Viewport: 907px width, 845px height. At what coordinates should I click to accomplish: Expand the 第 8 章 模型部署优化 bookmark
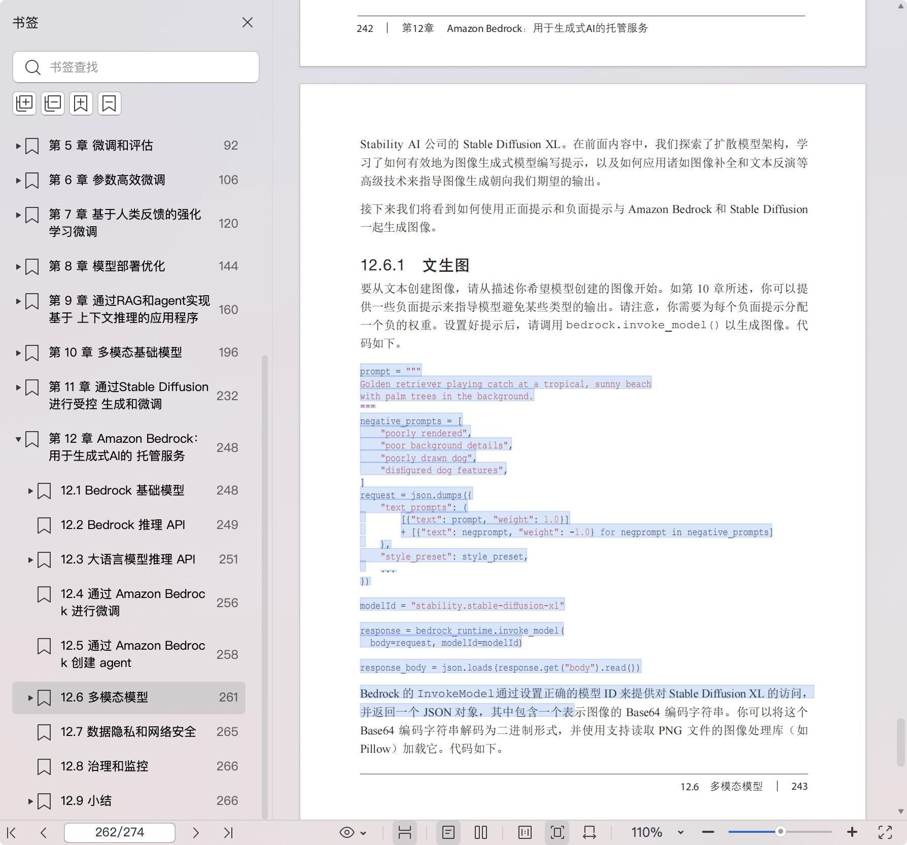(x=18, y=267)
